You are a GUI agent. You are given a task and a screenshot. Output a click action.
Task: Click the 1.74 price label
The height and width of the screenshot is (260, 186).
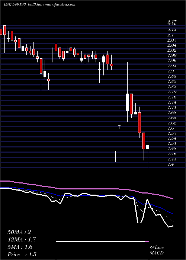click(172, 102)
